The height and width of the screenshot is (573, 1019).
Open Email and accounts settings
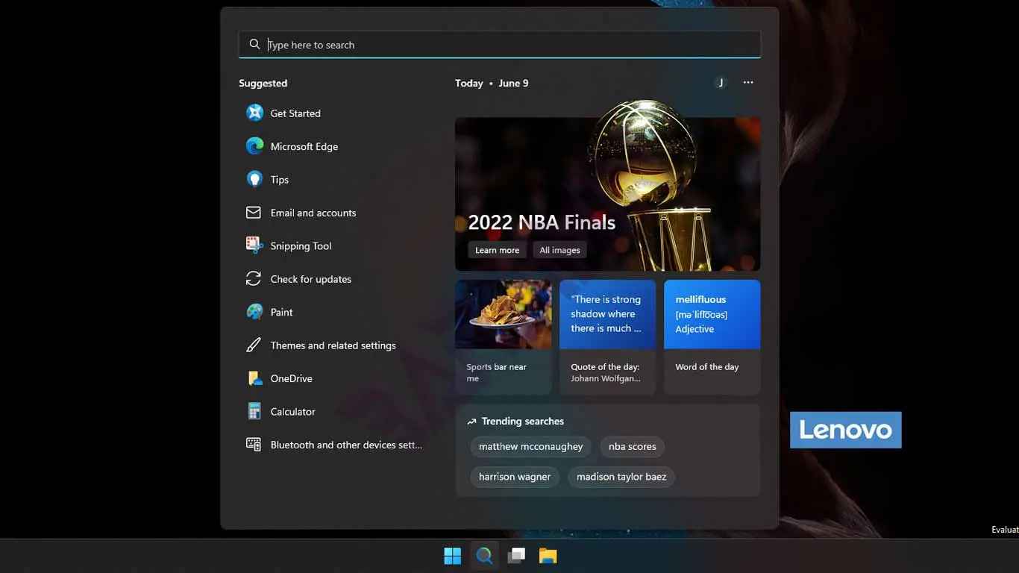tap(313, 213)
